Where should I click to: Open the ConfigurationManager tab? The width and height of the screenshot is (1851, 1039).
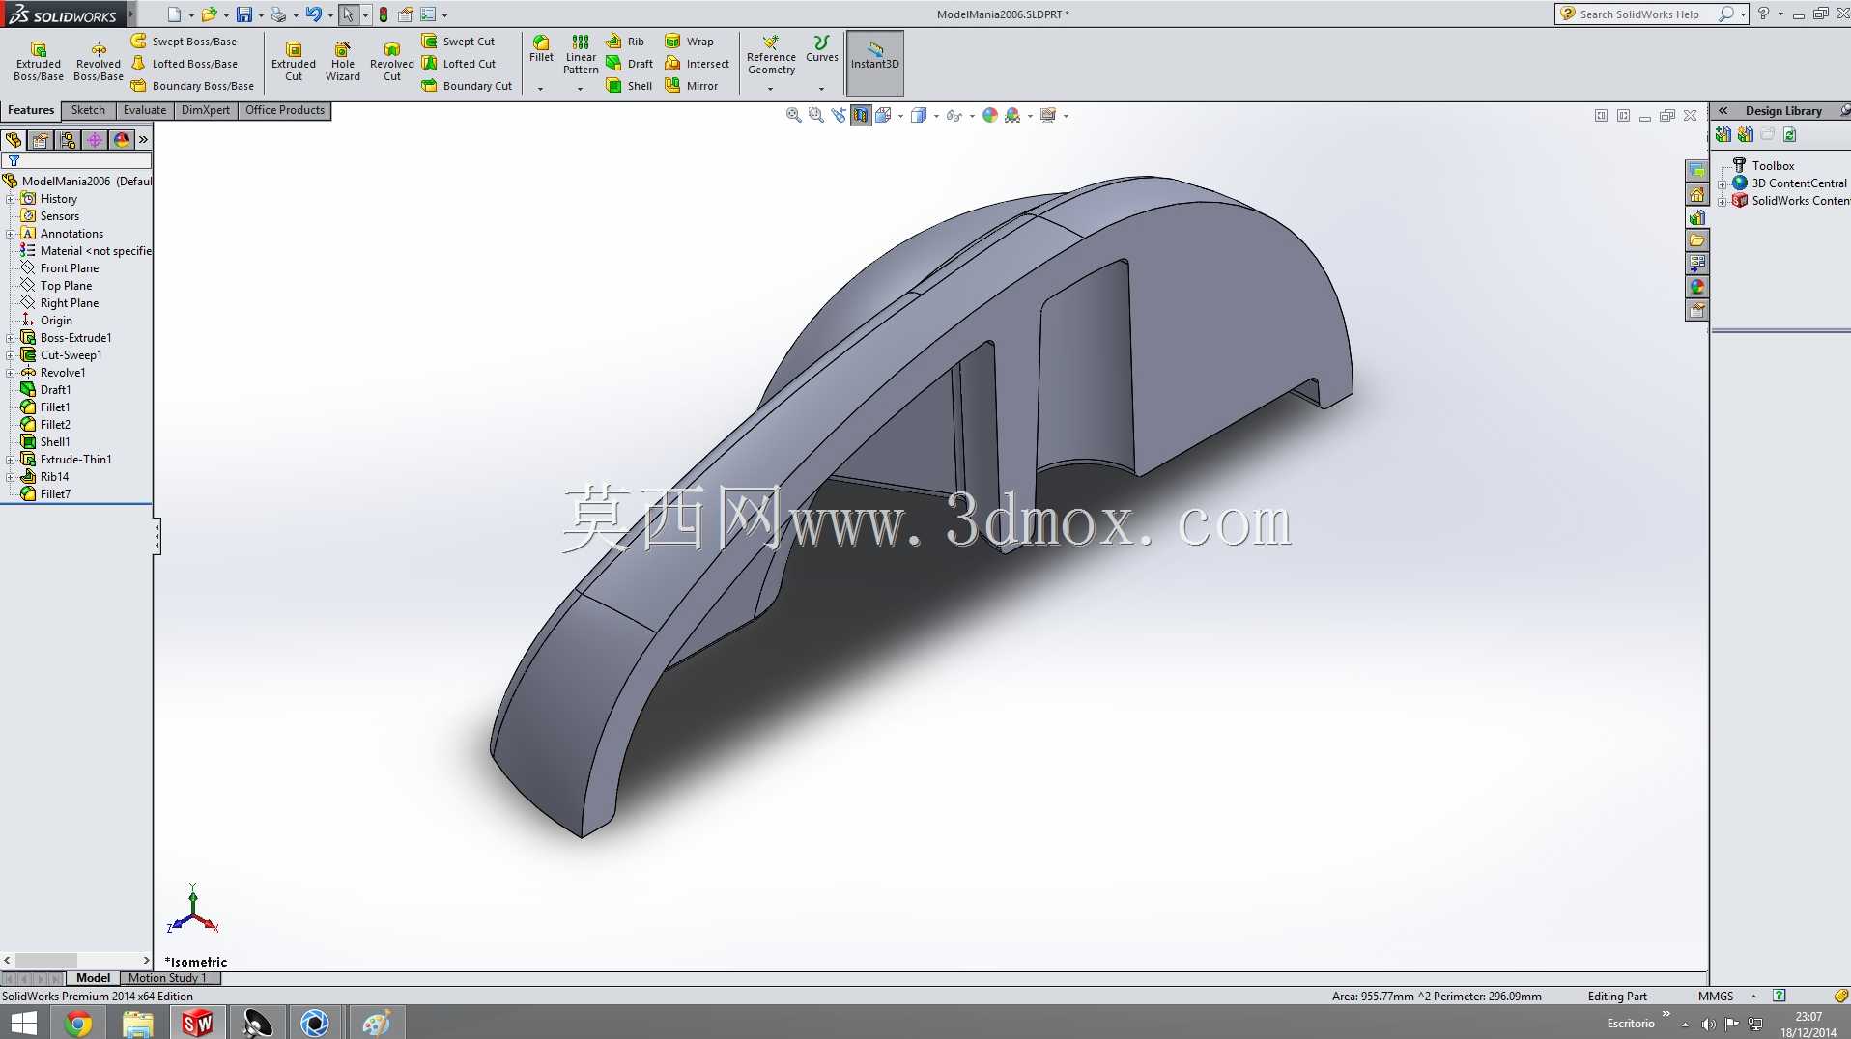pos(68,140)
